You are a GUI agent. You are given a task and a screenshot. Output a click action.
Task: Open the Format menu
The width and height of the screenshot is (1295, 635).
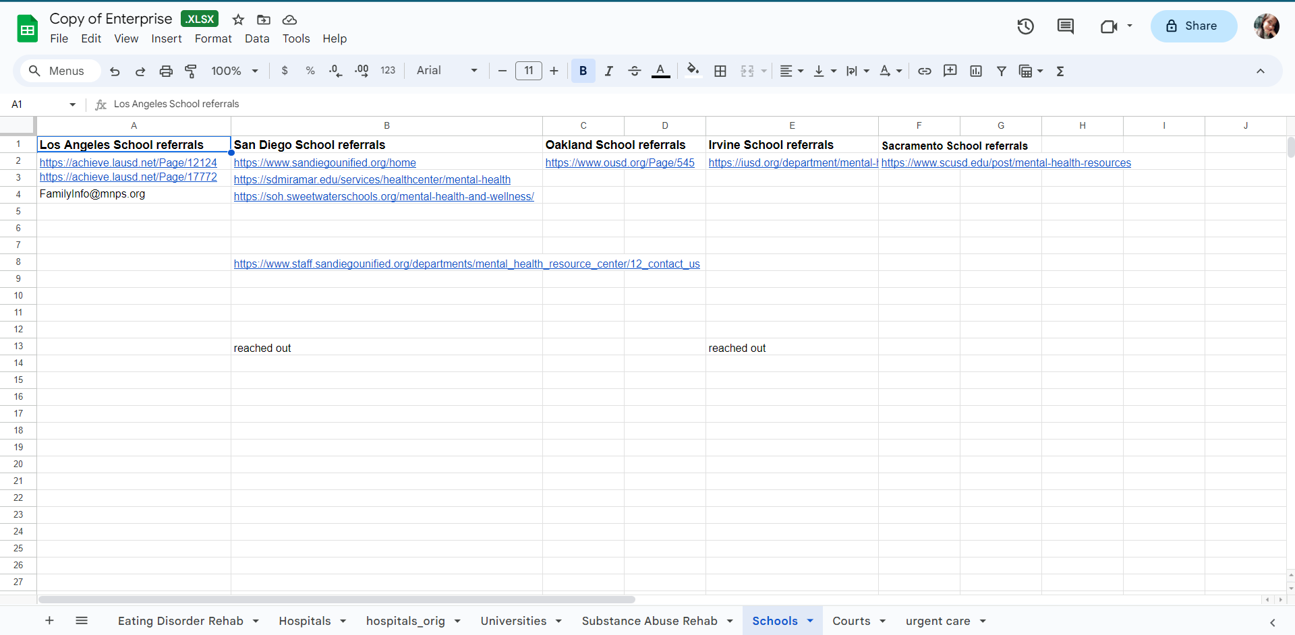(213, 38)
